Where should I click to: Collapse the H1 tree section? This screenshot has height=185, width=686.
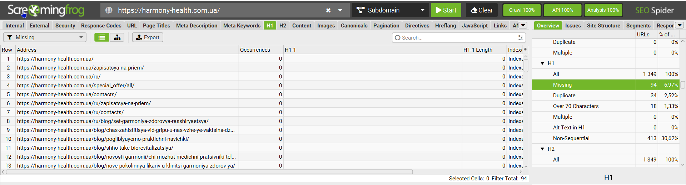tap(542, 63)
